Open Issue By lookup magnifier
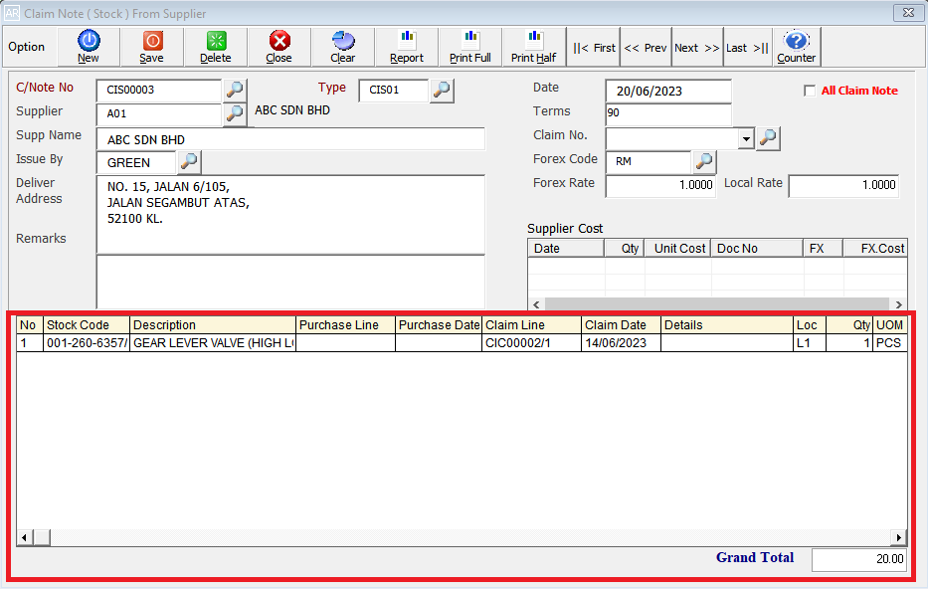 click(189, 161)
